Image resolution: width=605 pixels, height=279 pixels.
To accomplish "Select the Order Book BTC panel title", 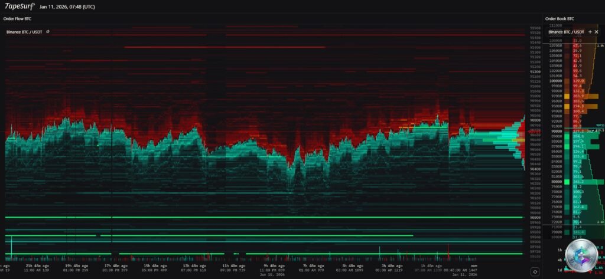I will 560,19.
